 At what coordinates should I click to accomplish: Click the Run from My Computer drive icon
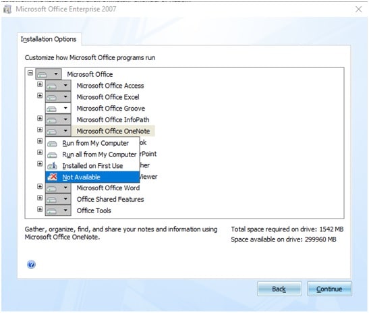click(52, 143)
